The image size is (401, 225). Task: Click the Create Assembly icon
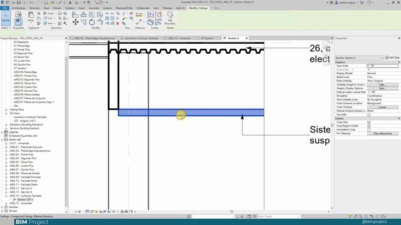pos(150,14)
